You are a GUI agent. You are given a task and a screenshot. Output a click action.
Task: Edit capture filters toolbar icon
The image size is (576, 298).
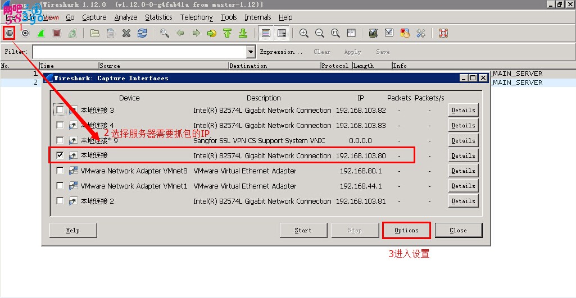374,34
